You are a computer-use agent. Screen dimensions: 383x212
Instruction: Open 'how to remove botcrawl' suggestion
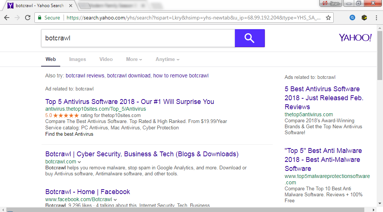pos(181,76)
